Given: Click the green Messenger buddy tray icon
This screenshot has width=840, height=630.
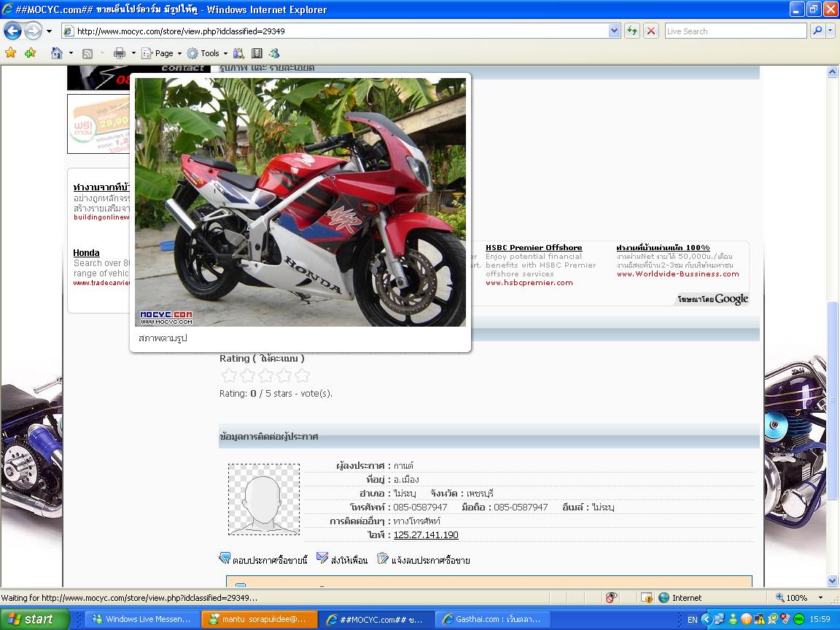Looking at the screenshot, I should (734, 619).
